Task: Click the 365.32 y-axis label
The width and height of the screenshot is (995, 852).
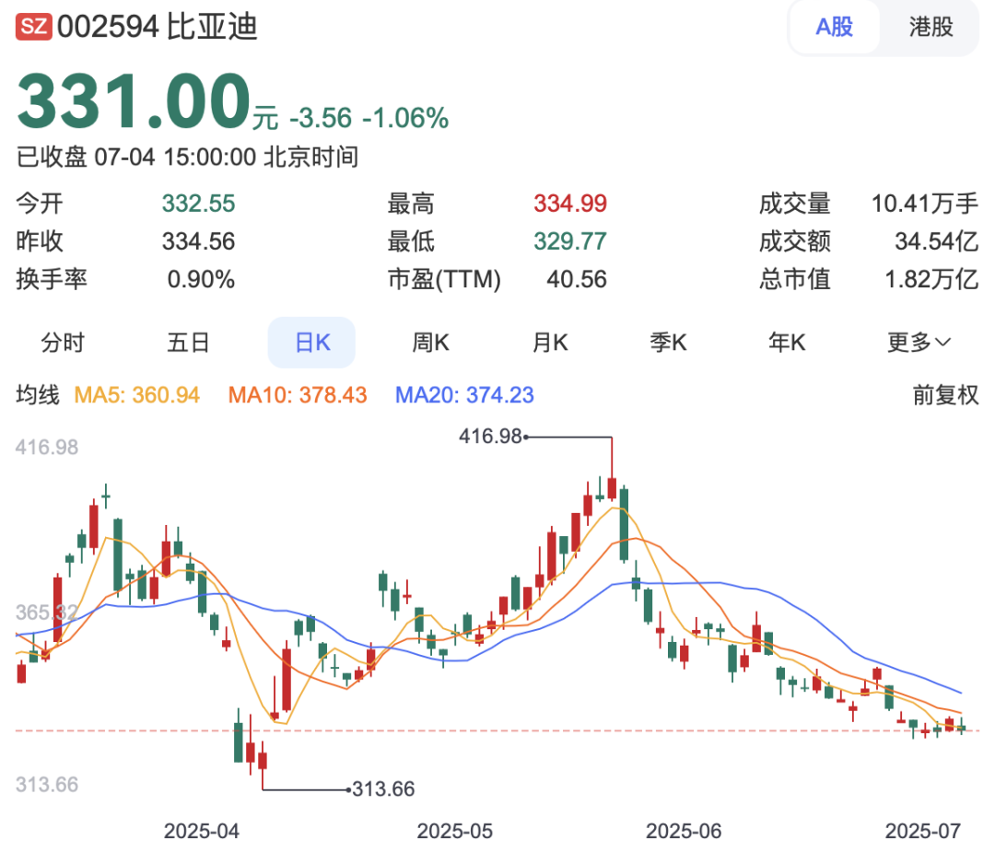Action: (x=47, y=613)
